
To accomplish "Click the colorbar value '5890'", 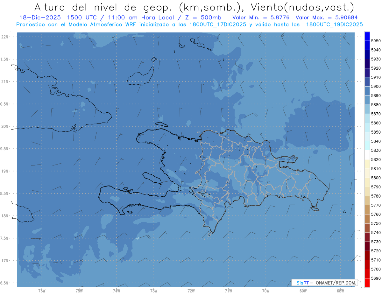I will click(x=376, y=95).
